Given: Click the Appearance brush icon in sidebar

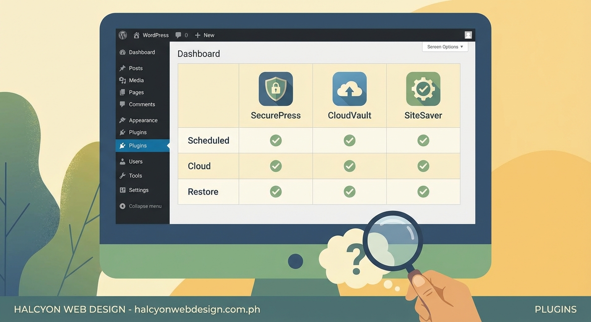Looking at the screenshot, I should tap(122, 119).
